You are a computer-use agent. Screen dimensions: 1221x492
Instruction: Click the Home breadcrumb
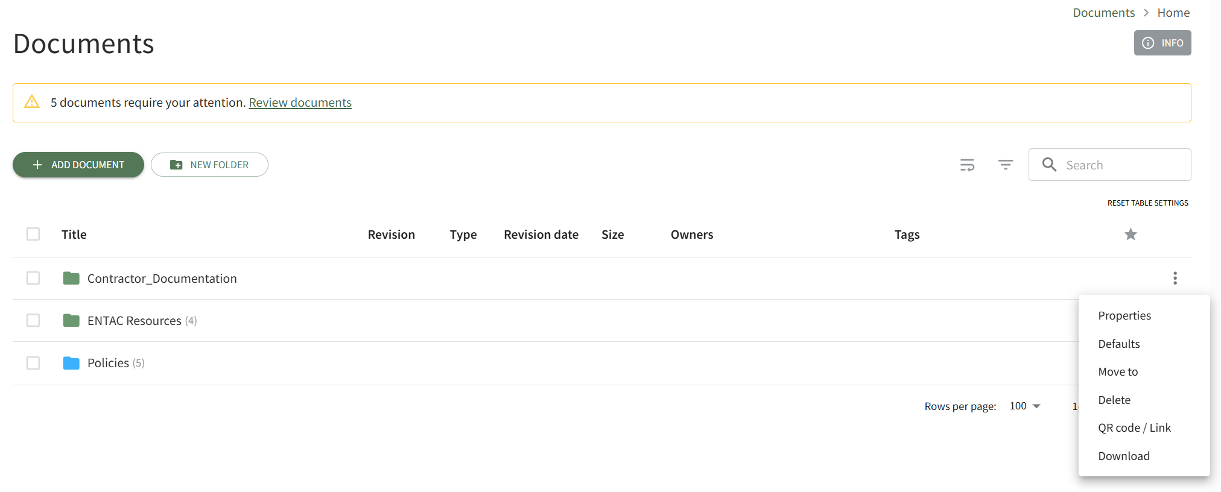1173,13
